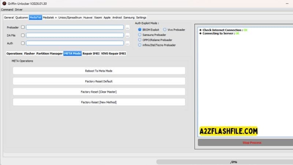Click the Factory Reset Default button
This screenshot has height=165, width=293.
99,81
